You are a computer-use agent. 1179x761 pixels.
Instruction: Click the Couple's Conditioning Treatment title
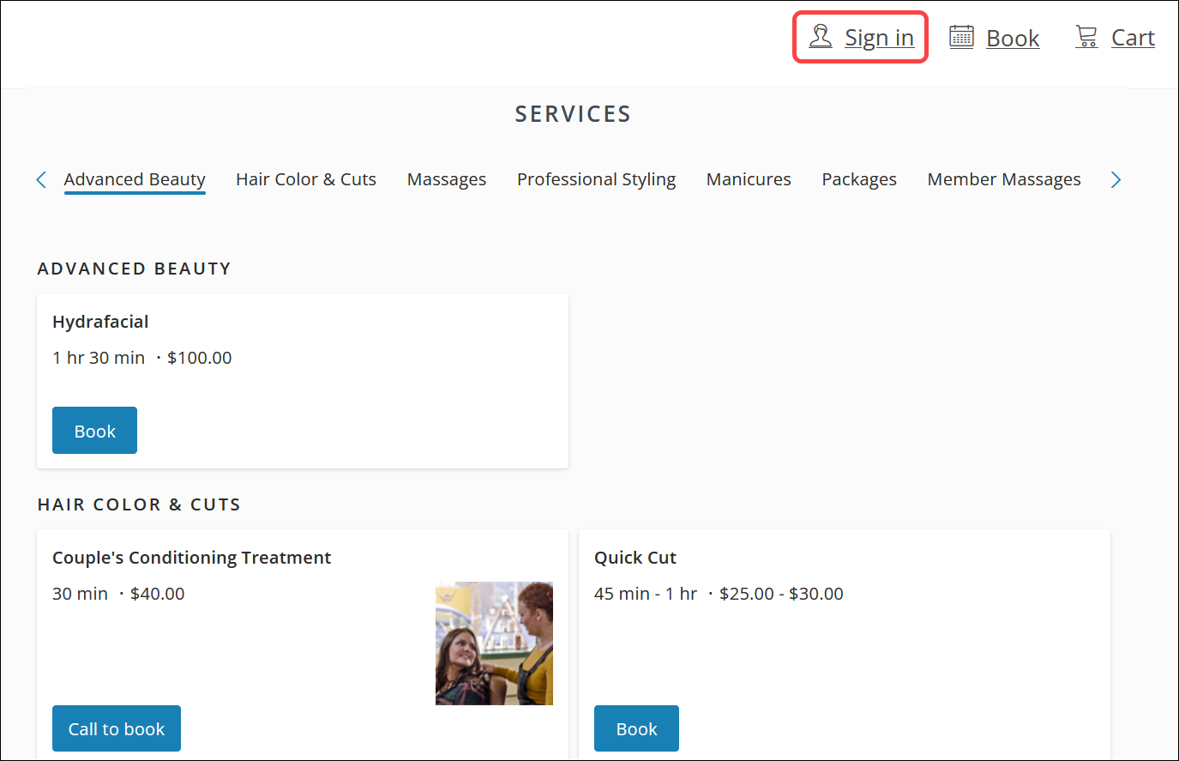[x=191, y=558]
